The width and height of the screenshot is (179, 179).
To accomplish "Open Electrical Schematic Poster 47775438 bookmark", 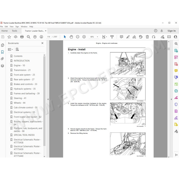I will coord(27,141).
